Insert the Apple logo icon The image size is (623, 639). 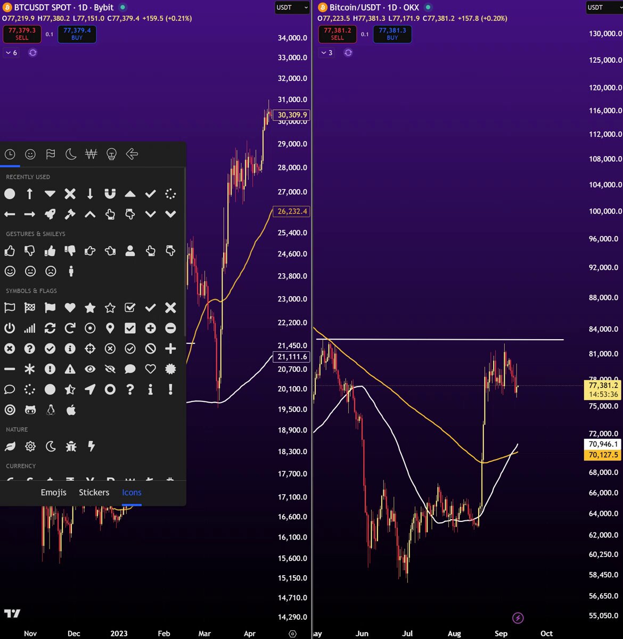[70, 409]
